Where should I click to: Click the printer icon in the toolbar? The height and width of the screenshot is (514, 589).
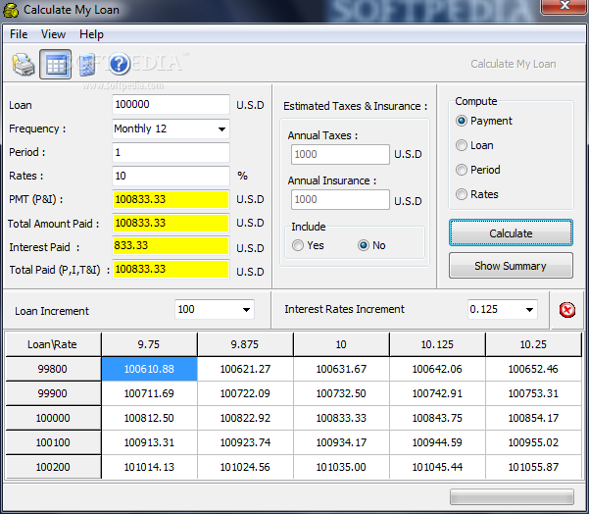[24, 65]
